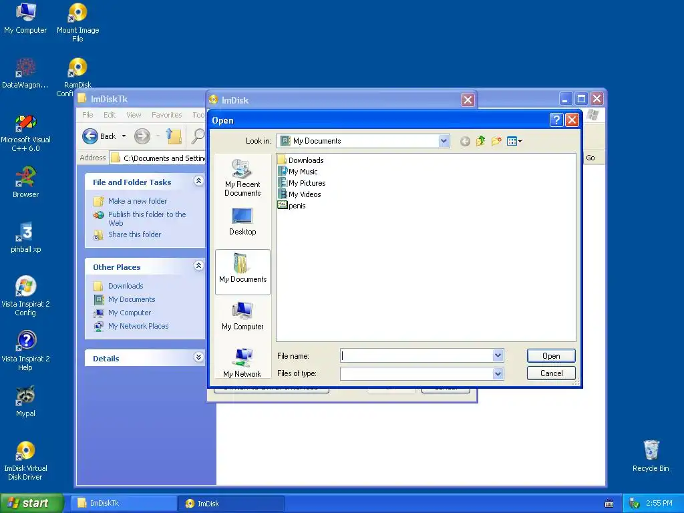Open Edit menu in ImDiskTk window
Image resolution: width=684 pixels, height=513 pixels.
pos(110,115)
